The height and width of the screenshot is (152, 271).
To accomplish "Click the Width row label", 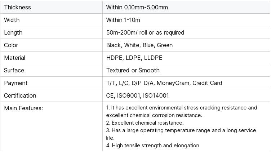I will (12, 20).
